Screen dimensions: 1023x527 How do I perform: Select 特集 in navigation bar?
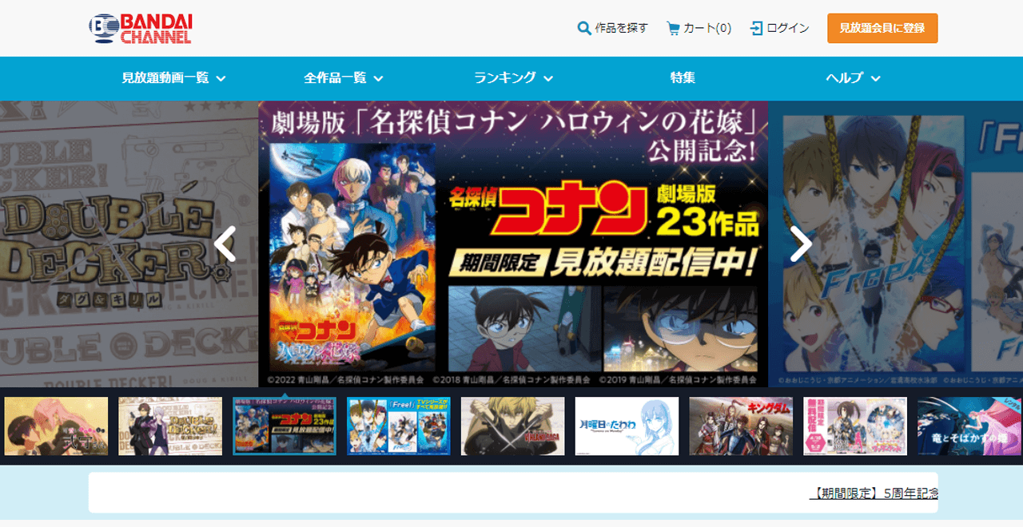(683, 78)
